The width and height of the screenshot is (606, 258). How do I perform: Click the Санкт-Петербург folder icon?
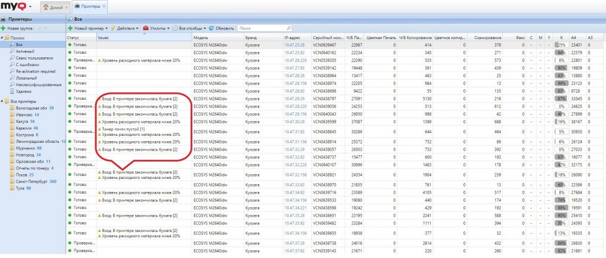click(12, 181)
